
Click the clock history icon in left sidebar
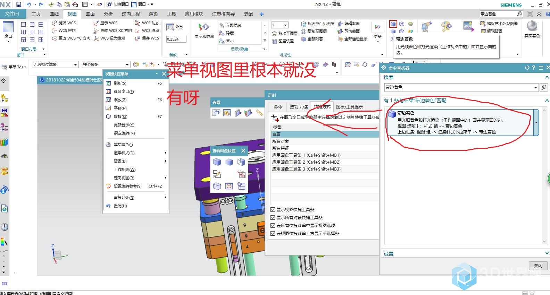(x=4, y=227)
